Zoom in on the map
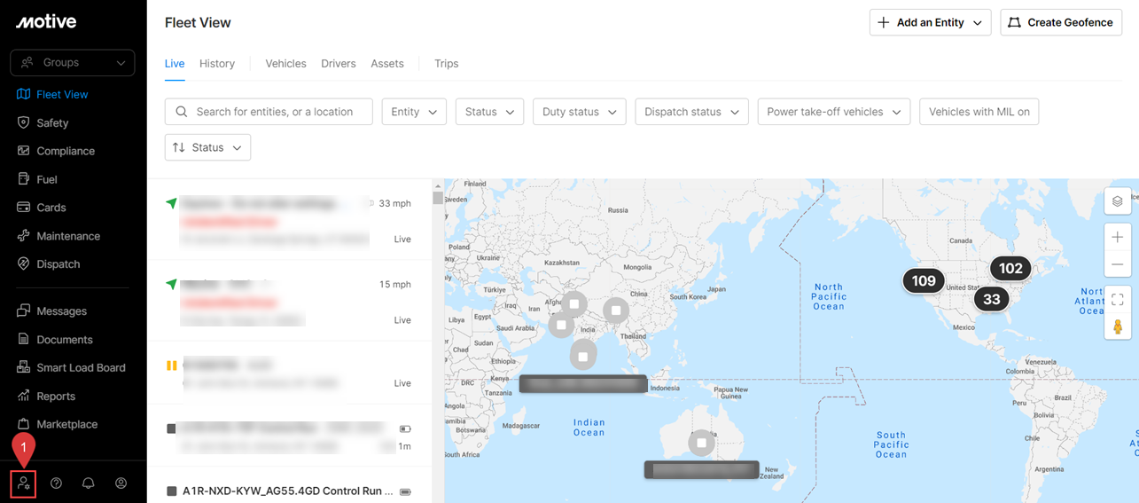The height and width of the screenshot is (503, 1139). point(1117,238)
